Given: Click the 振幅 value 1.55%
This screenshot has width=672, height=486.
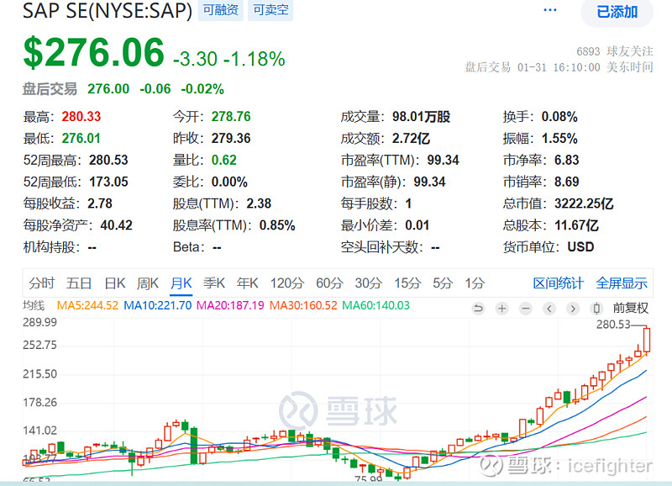Looking at the screenshot, I should (559, 138).
